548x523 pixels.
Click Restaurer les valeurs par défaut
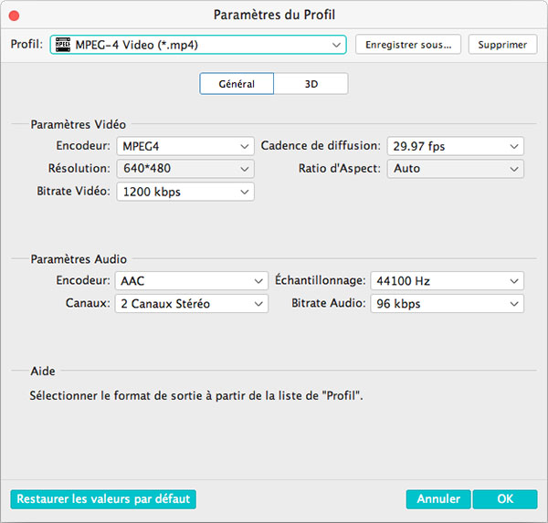103,499
